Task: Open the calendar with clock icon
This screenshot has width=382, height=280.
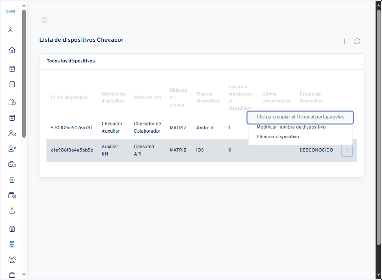Action: pos(12,102)
